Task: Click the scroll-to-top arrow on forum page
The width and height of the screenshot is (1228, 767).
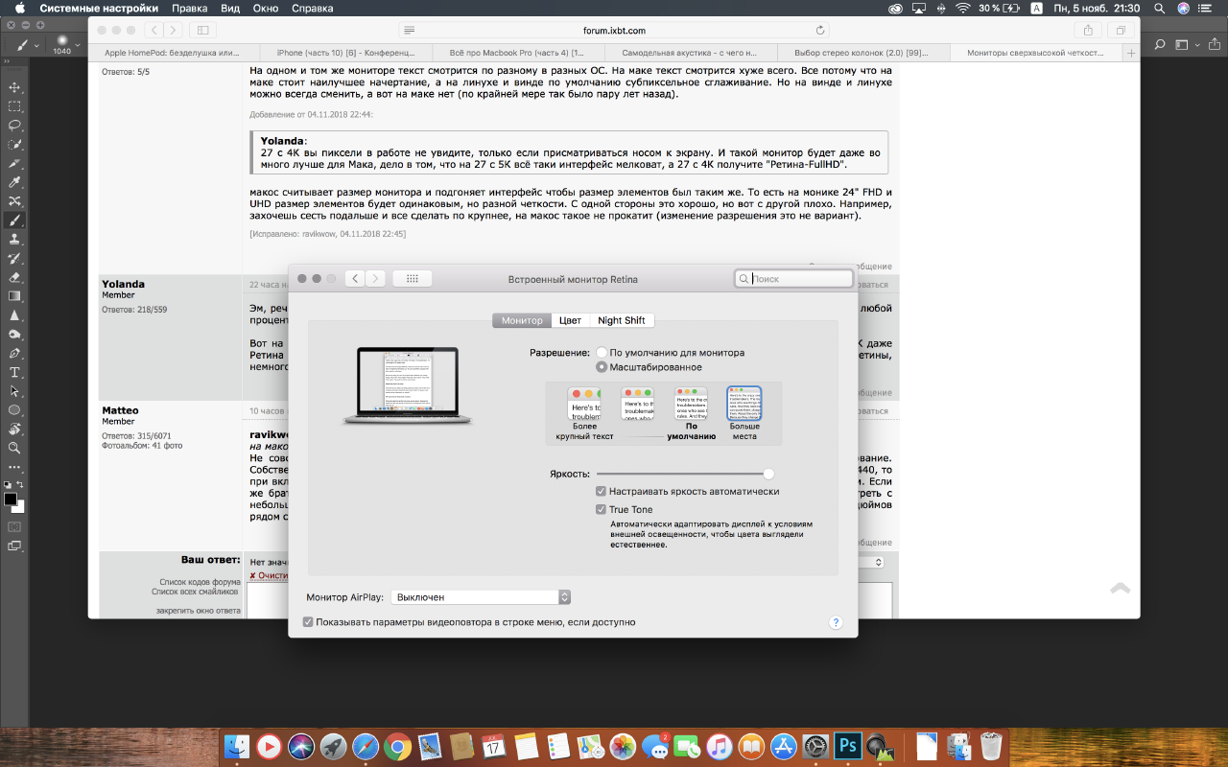Action: click(x=1120, y=588)
